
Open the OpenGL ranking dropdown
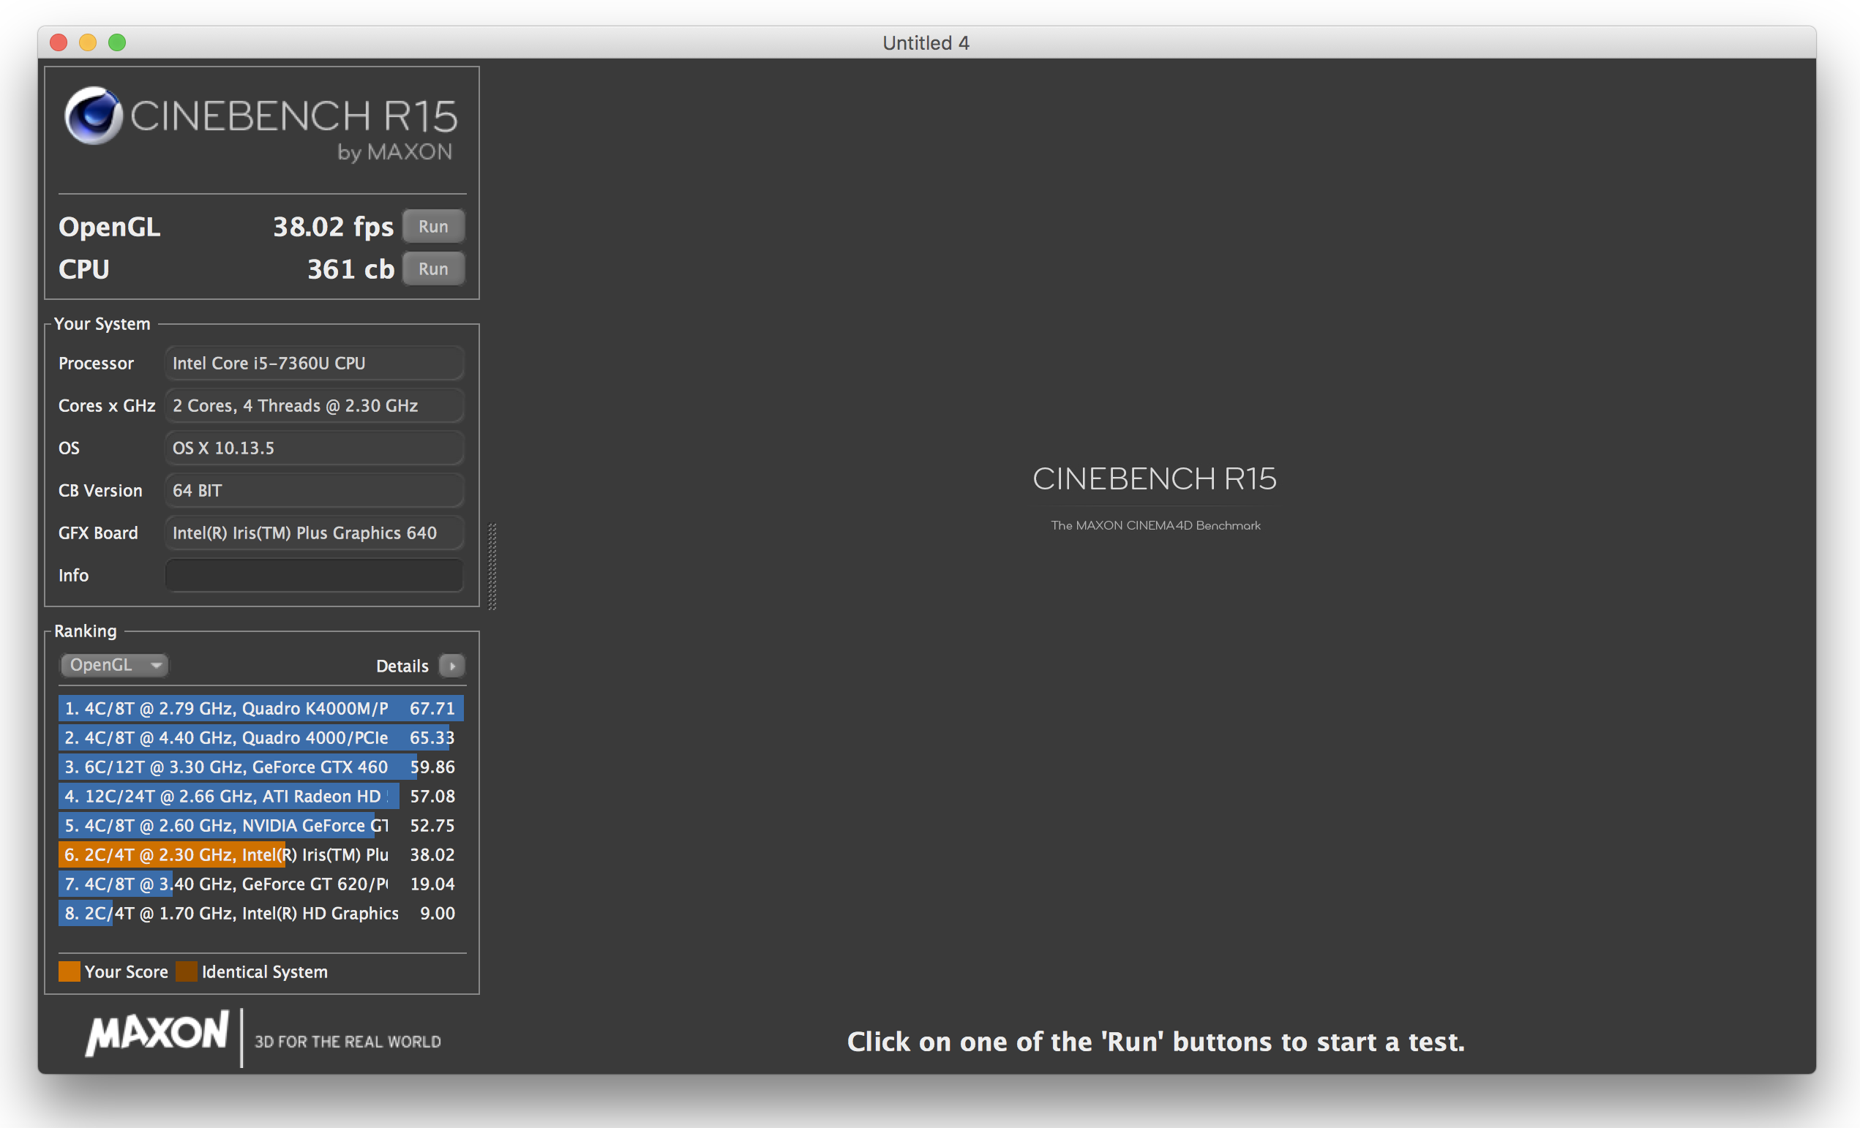pyautogui.click(x=114, y=665)
